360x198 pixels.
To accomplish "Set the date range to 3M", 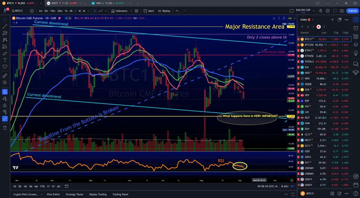I will [31, 186].
